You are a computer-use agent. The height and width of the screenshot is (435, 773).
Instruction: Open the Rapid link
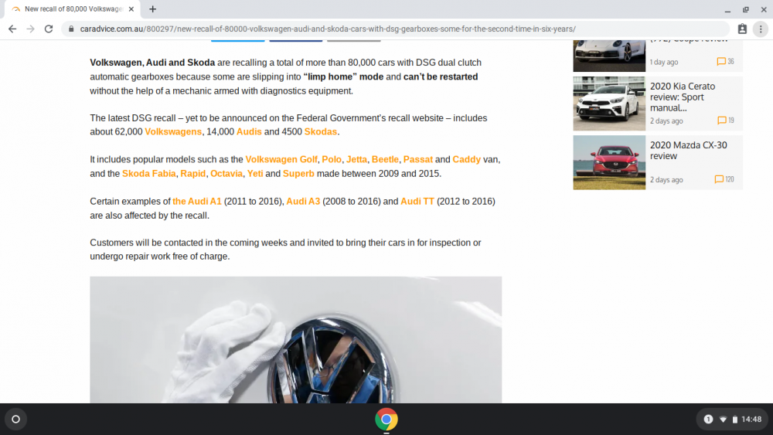point(192,173)
